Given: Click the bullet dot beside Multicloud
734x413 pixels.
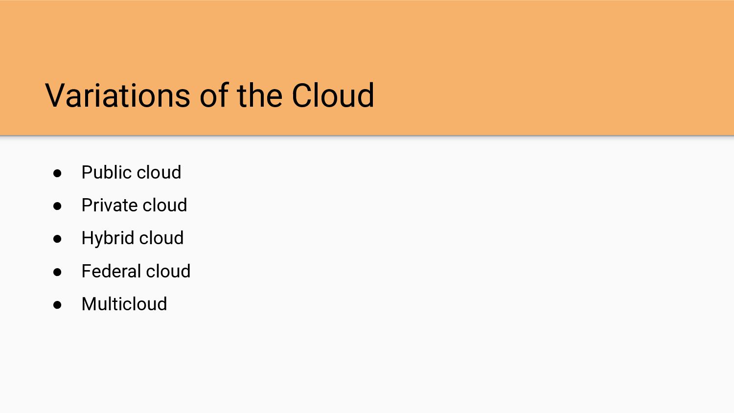Looking at the screenshot, I should pyautogui.click(x=57, y=305).
